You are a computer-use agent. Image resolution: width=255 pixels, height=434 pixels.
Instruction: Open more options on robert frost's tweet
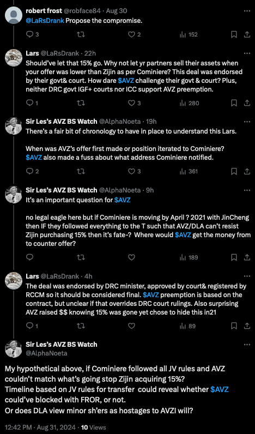[x=246, y=11]
